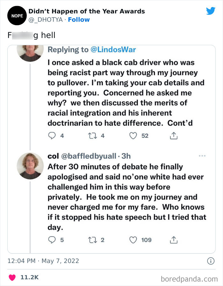The height and width of the screenshot is (286, 223).
Task: Reply icon with 4 comments
Action: (x=52, y=136)
